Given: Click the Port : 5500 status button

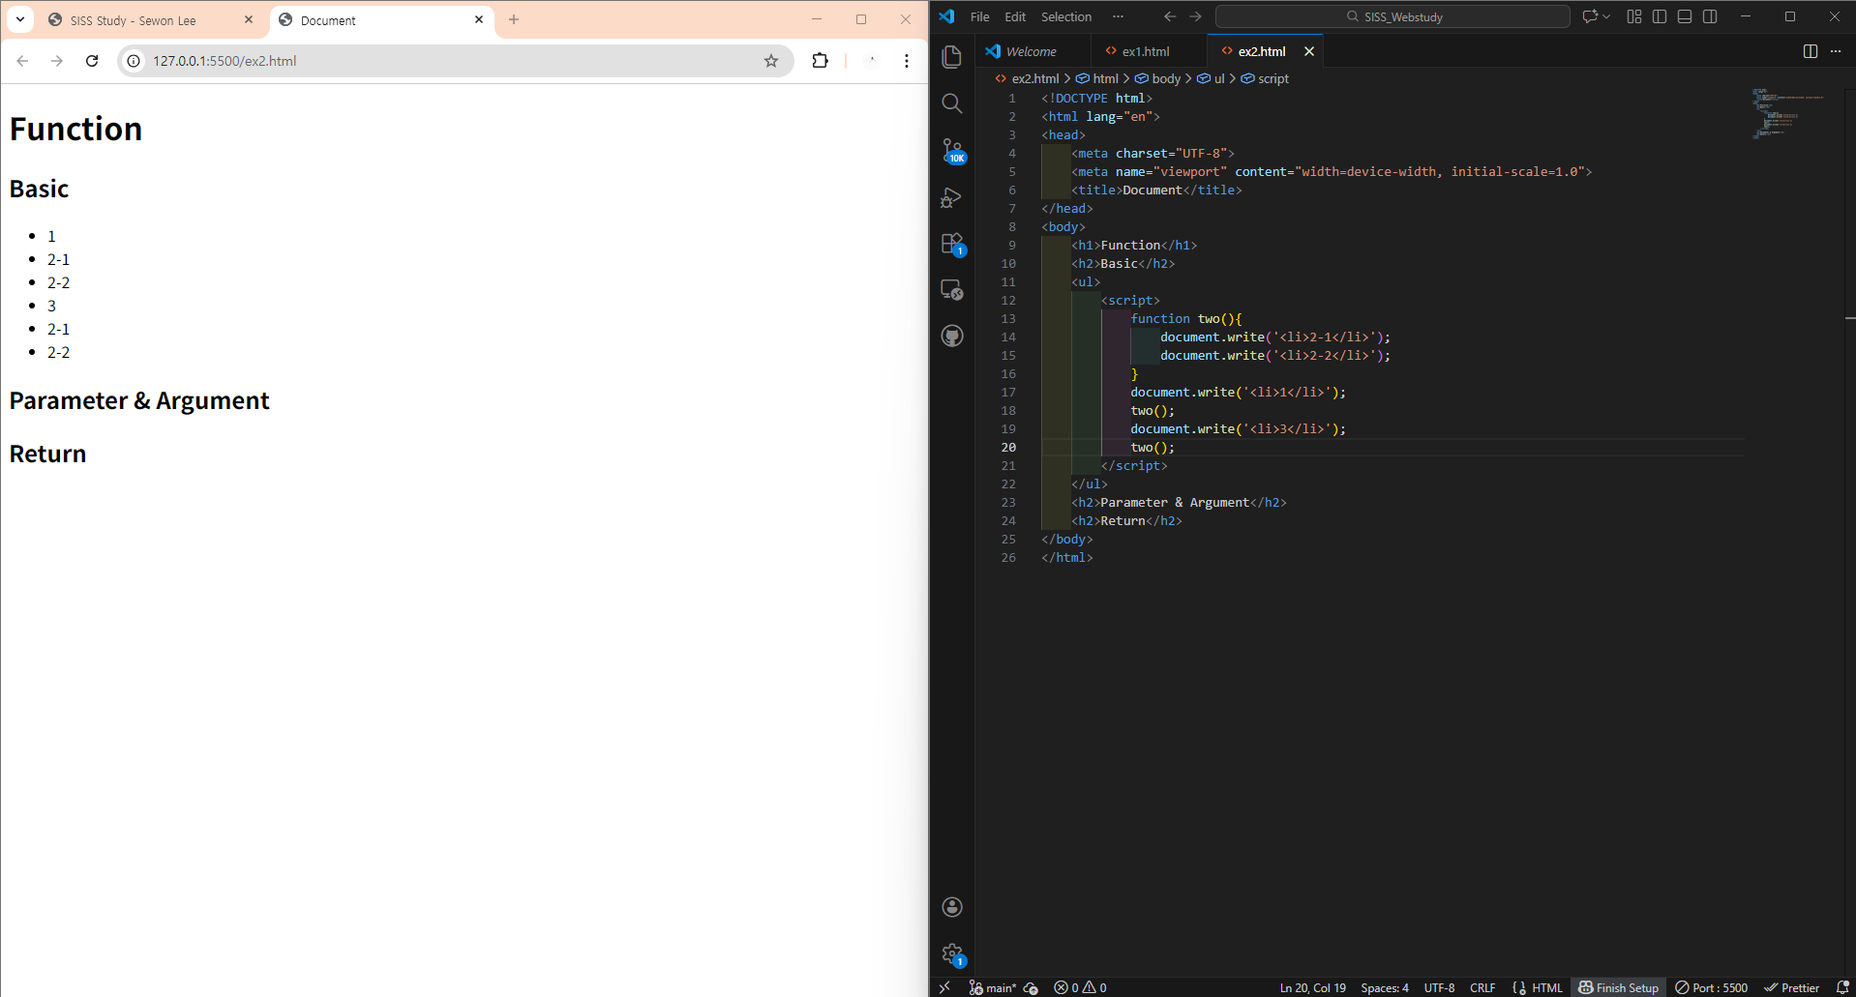Looking at the screenshot, I should [1711, 987].
